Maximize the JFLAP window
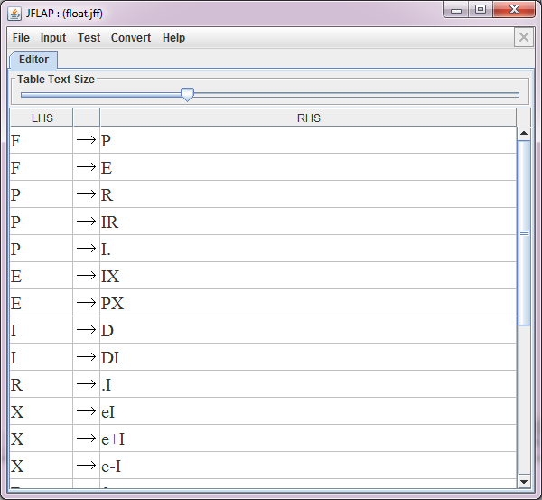The height and width of the screenshot is (500, 542). pyautogui.click(x=481, y=10)
